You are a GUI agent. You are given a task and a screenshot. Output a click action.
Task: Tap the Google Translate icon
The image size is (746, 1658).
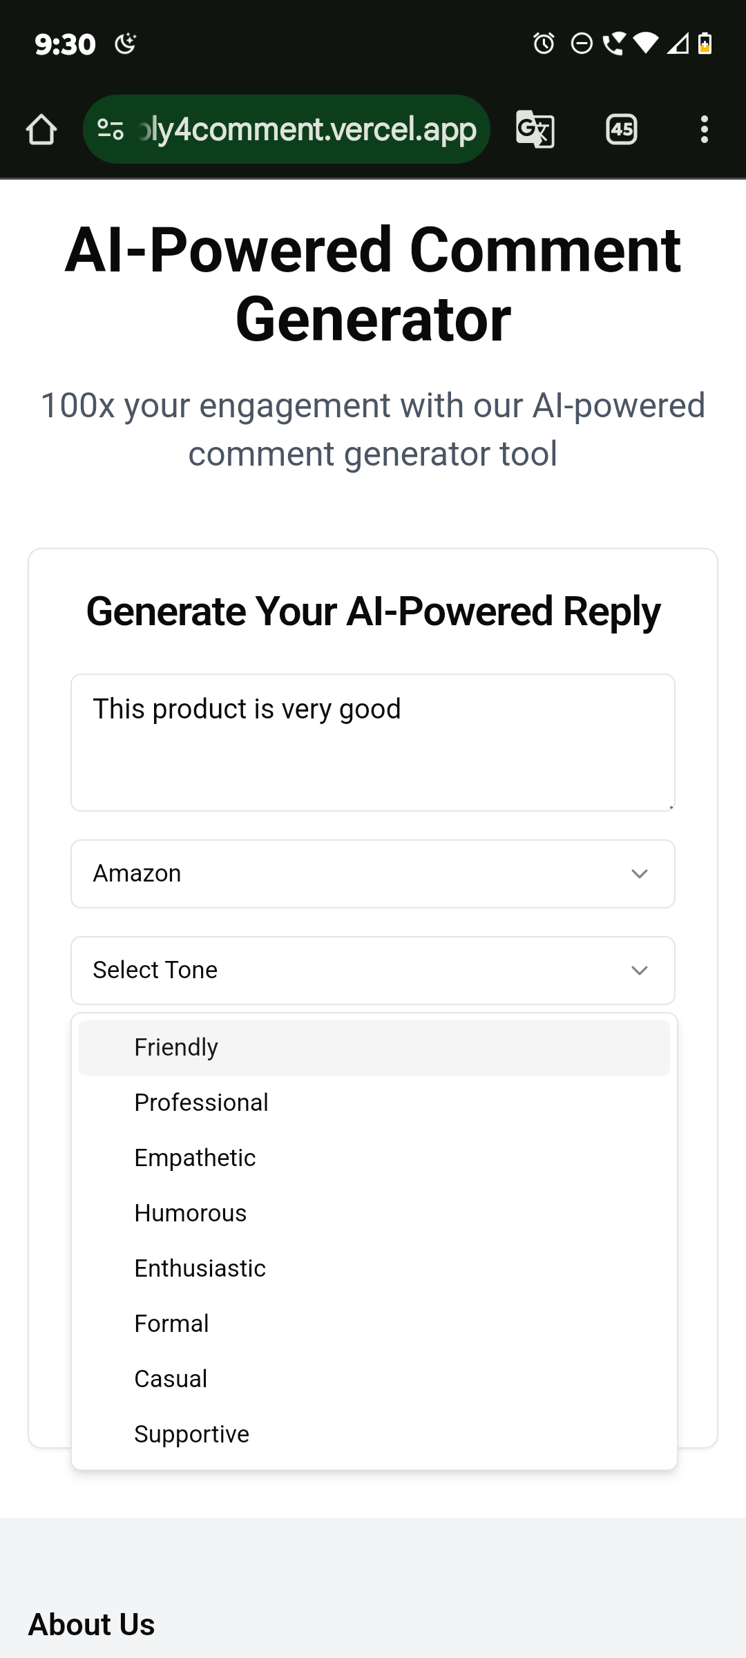pos(535,129)
